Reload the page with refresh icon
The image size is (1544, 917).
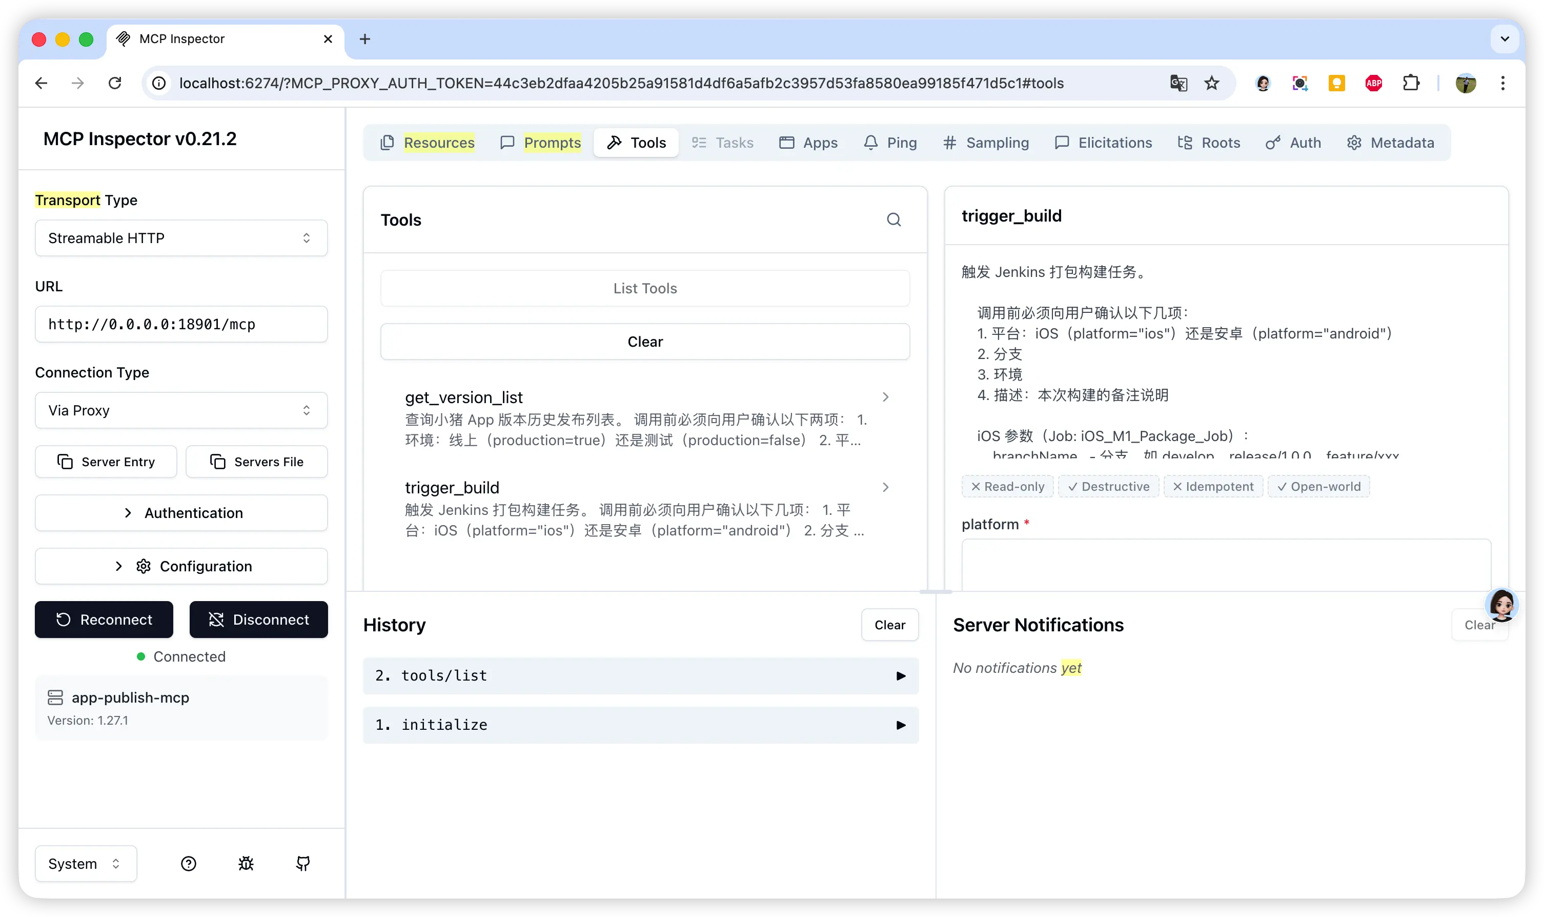115,83
